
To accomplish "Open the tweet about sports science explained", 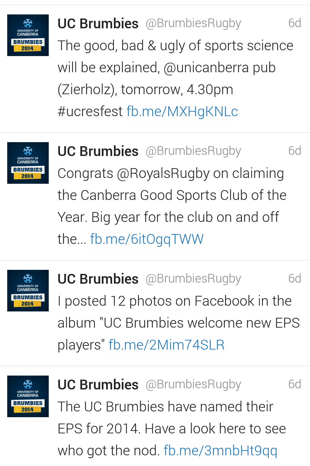I will 155,69.
